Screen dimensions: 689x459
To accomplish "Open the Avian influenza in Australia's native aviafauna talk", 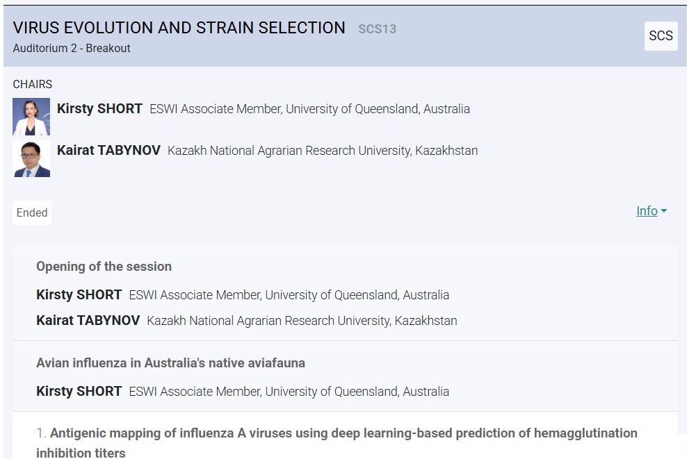I will [170, 363].
